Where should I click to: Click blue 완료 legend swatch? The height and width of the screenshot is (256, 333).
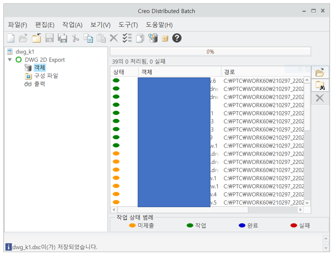[x=242, y=225]
